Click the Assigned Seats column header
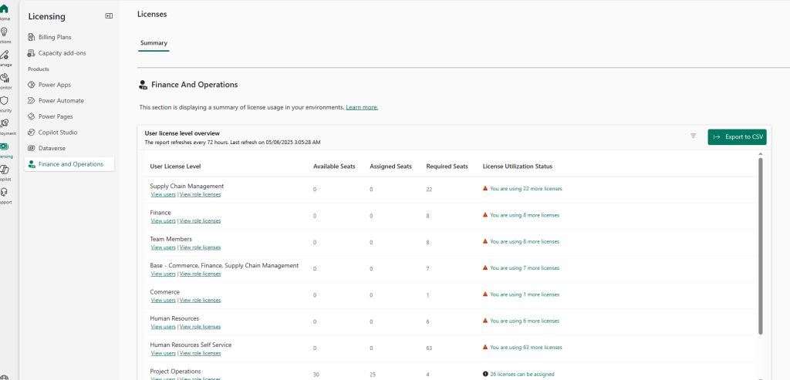 tap(390, 166)
